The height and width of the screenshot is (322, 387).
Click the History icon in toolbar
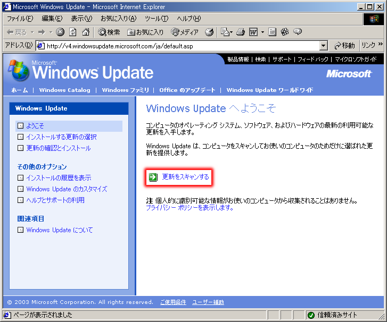[209, 32]
